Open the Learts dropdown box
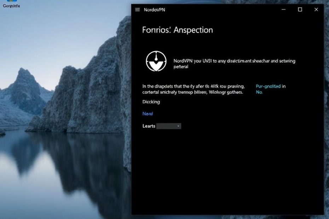Image resolution: width=329 pixels, height=219 pixels. [x=169, y=126]
